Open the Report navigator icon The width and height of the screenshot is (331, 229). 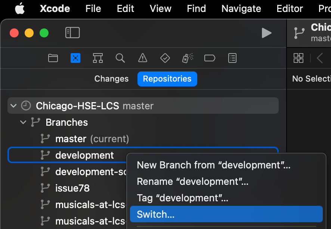[x=232, y=58]
